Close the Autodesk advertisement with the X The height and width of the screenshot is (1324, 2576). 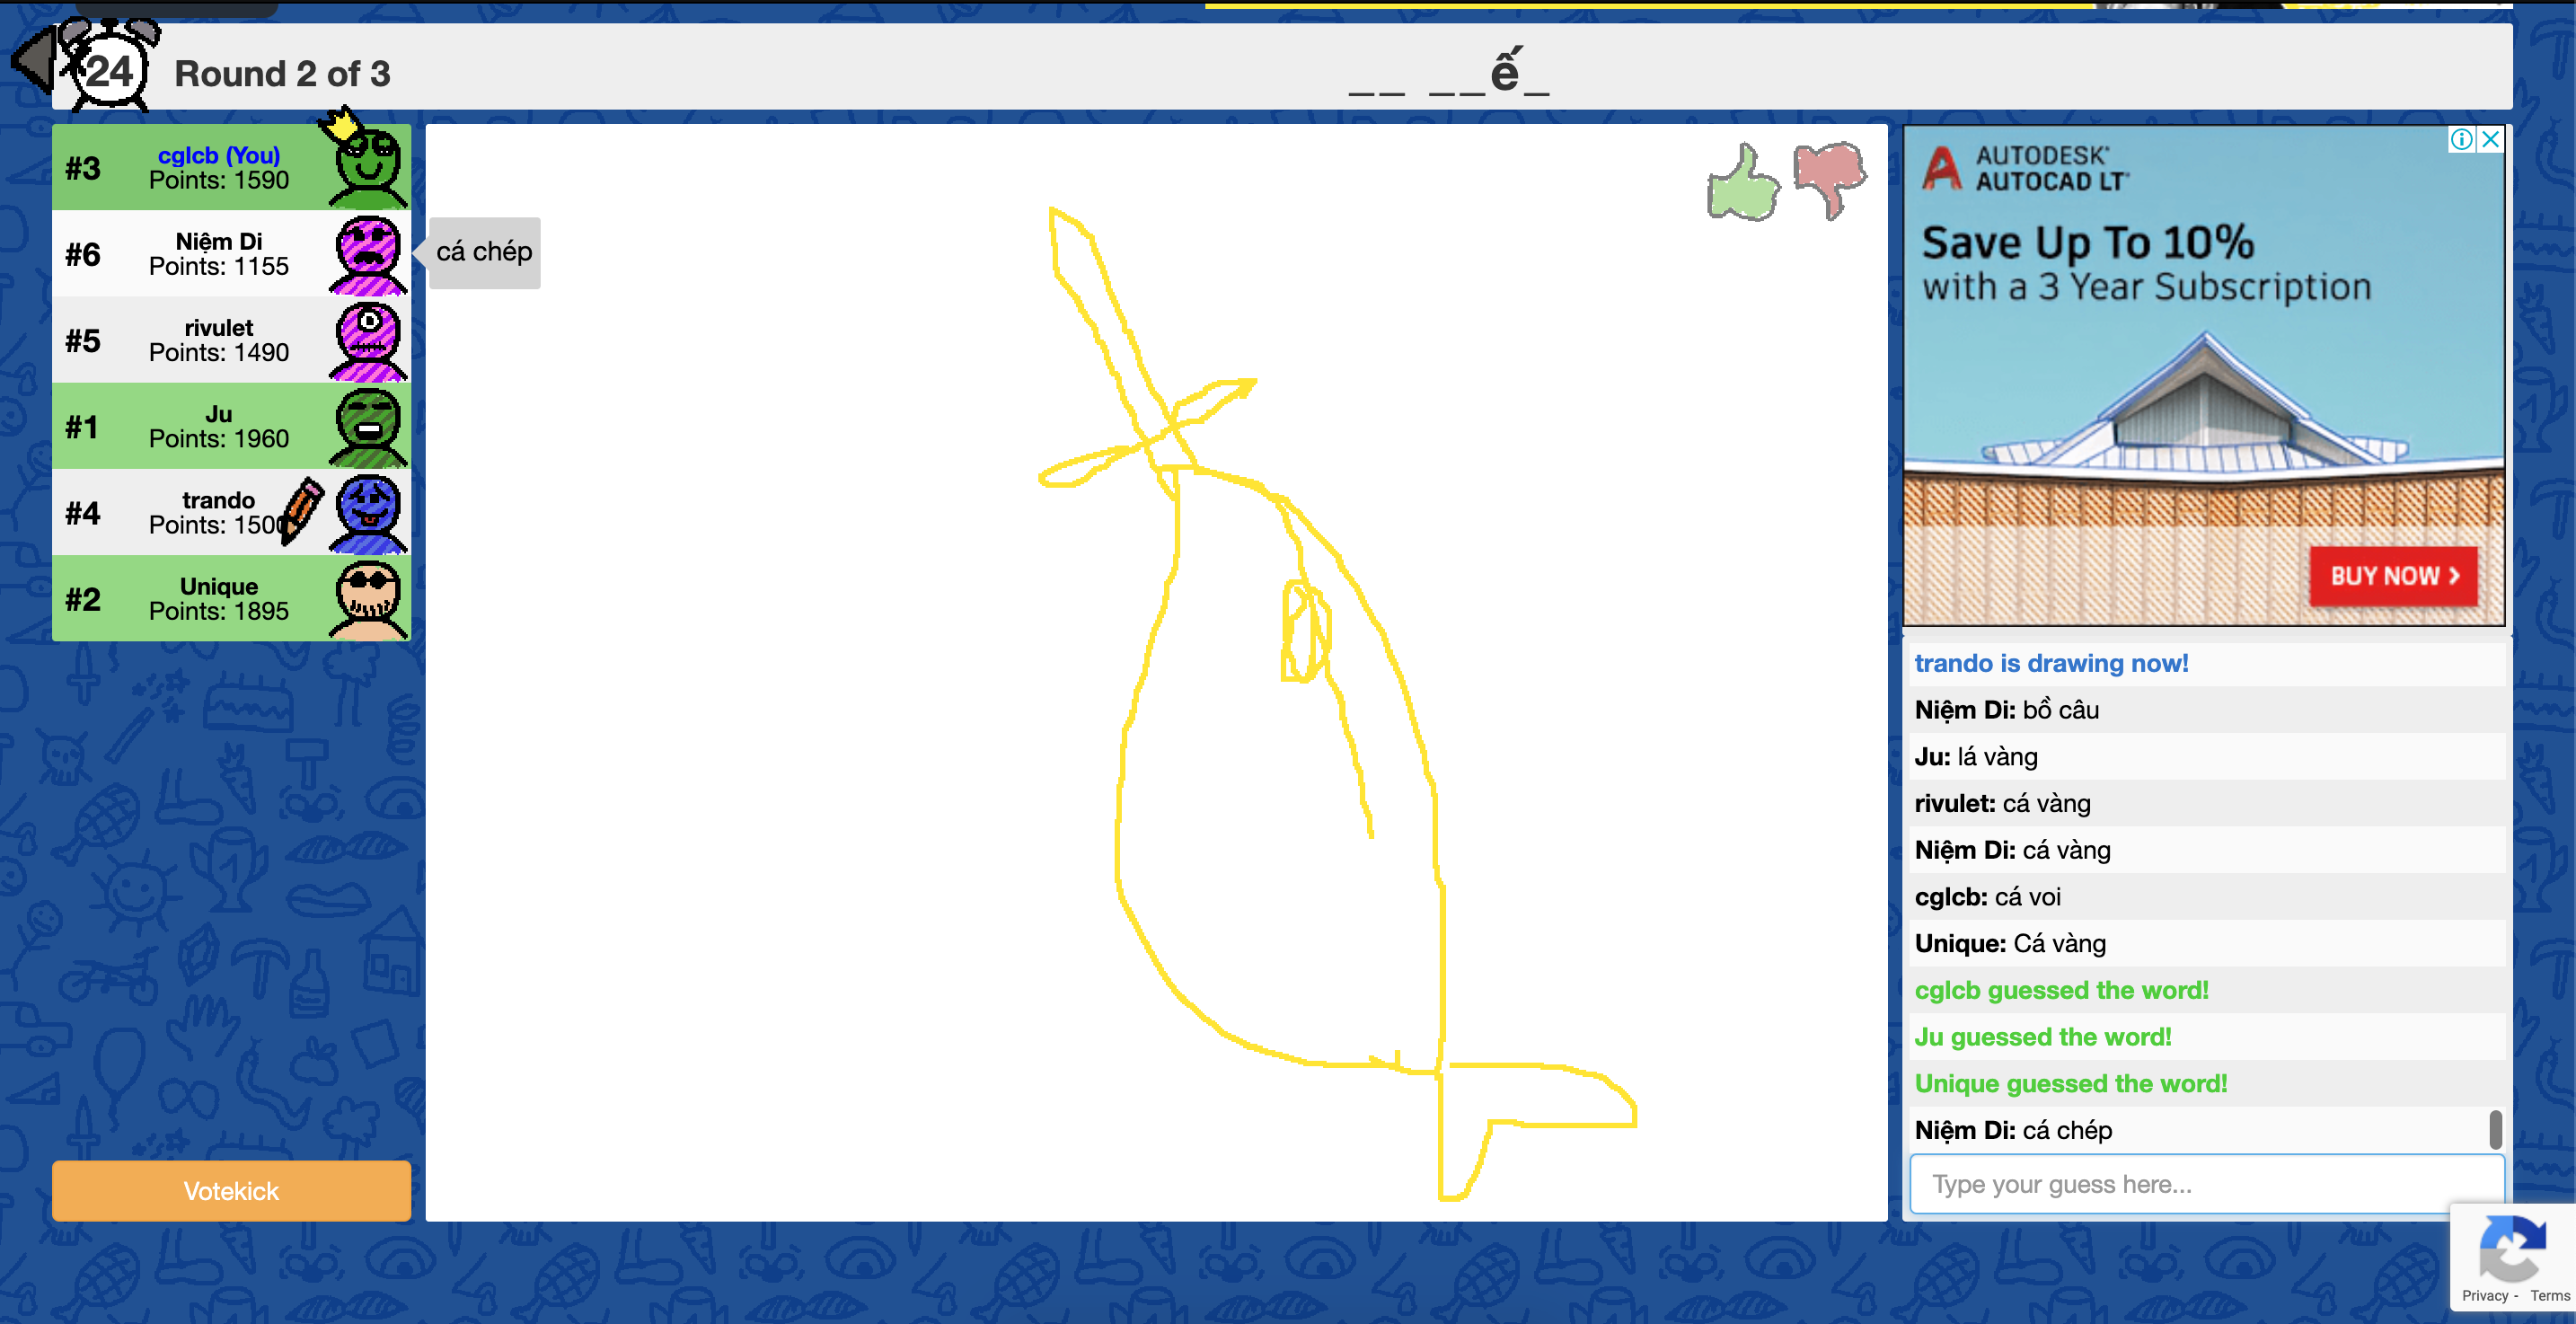2489,139
